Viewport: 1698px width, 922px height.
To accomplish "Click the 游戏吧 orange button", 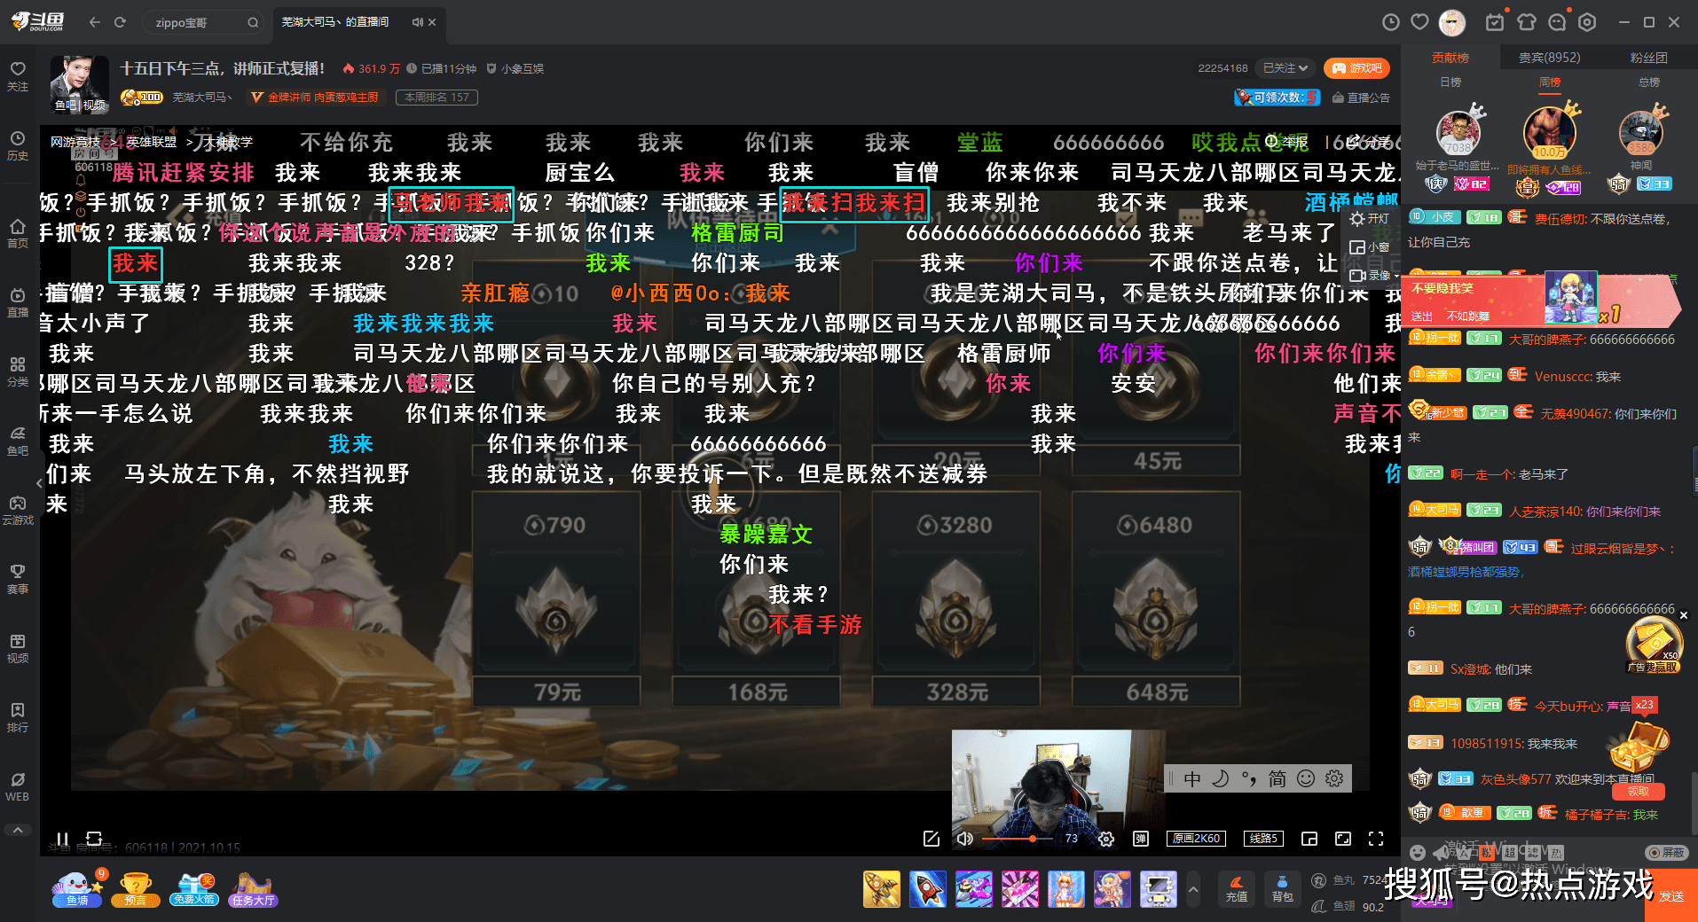I will click(1356, 68).
